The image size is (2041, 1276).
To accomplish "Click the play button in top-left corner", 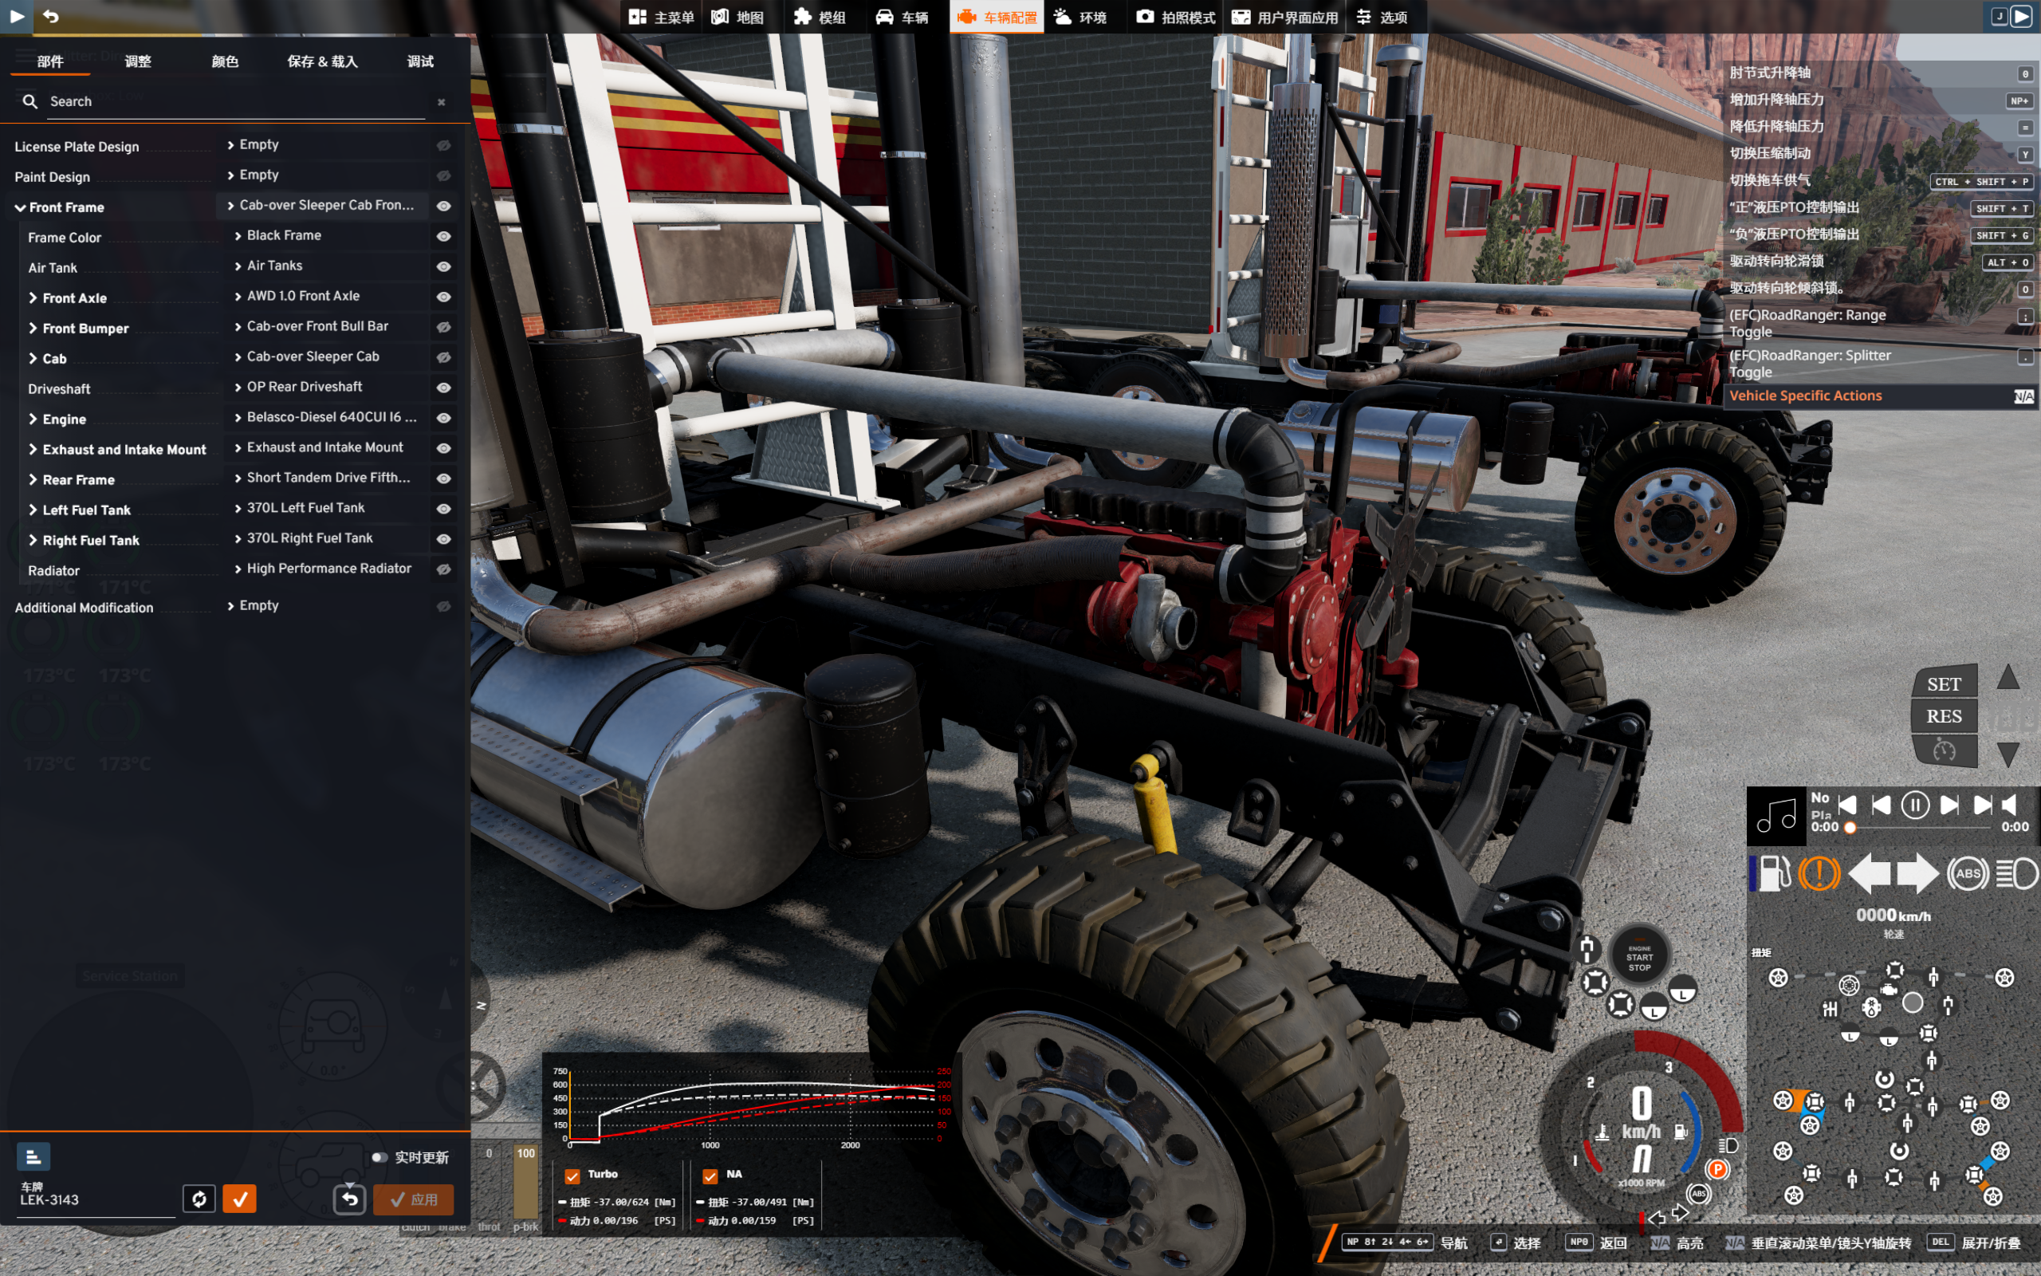I will pos(16,16).
